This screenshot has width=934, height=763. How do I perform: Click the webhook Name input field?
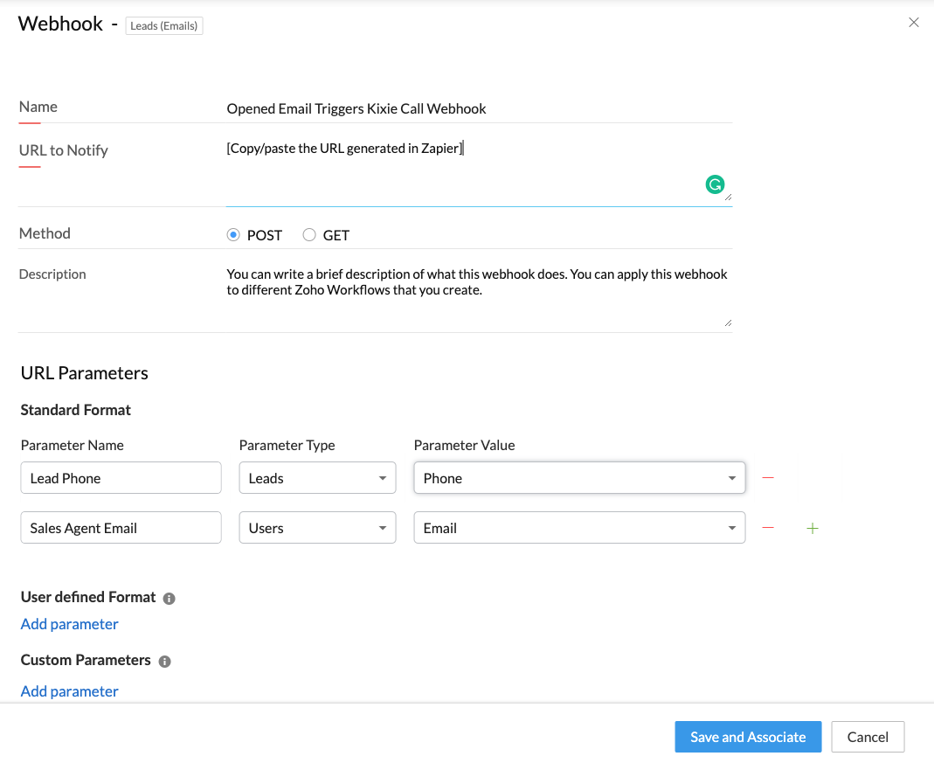(x=479, y=108)
